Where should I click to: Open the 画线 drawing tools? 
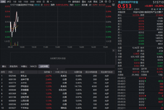(95, 1)
